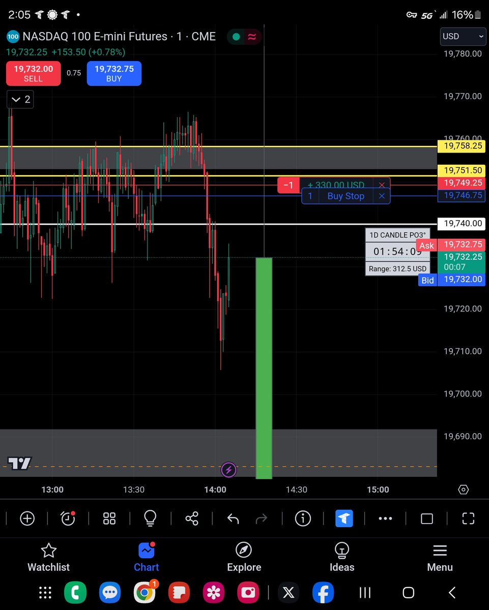Open more options three-dots icon
The image size is (489, 610).
tap(385, 518)
